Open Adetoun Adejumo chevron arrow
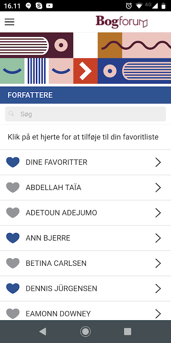This screenshot has height=343, width=171. click(158, 213)
